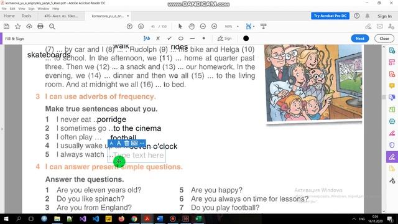Open Fill & Sign in the right sidebar
The image size is (398, 224).
click(x=392, y=157)
